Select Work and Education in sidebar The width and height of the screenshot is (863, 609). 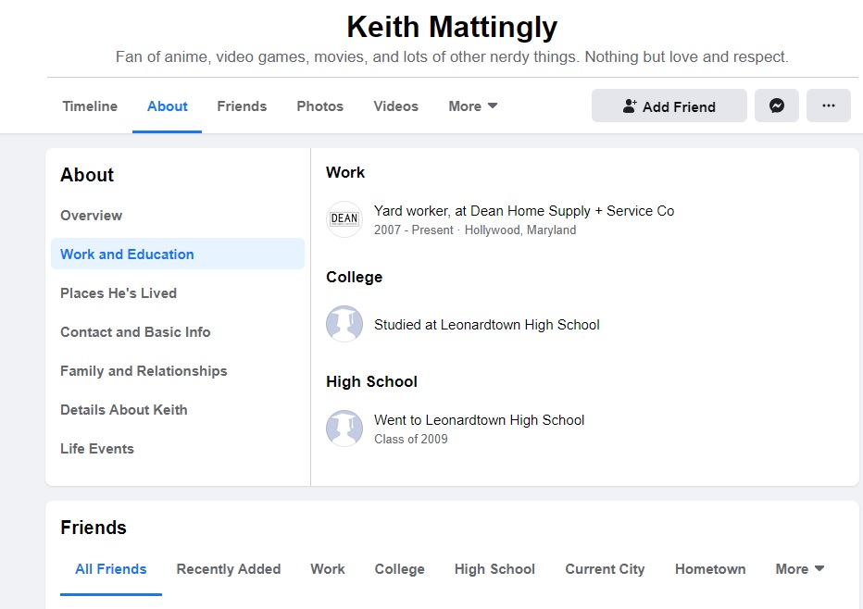pyautogui.click(x=177, y=254)
